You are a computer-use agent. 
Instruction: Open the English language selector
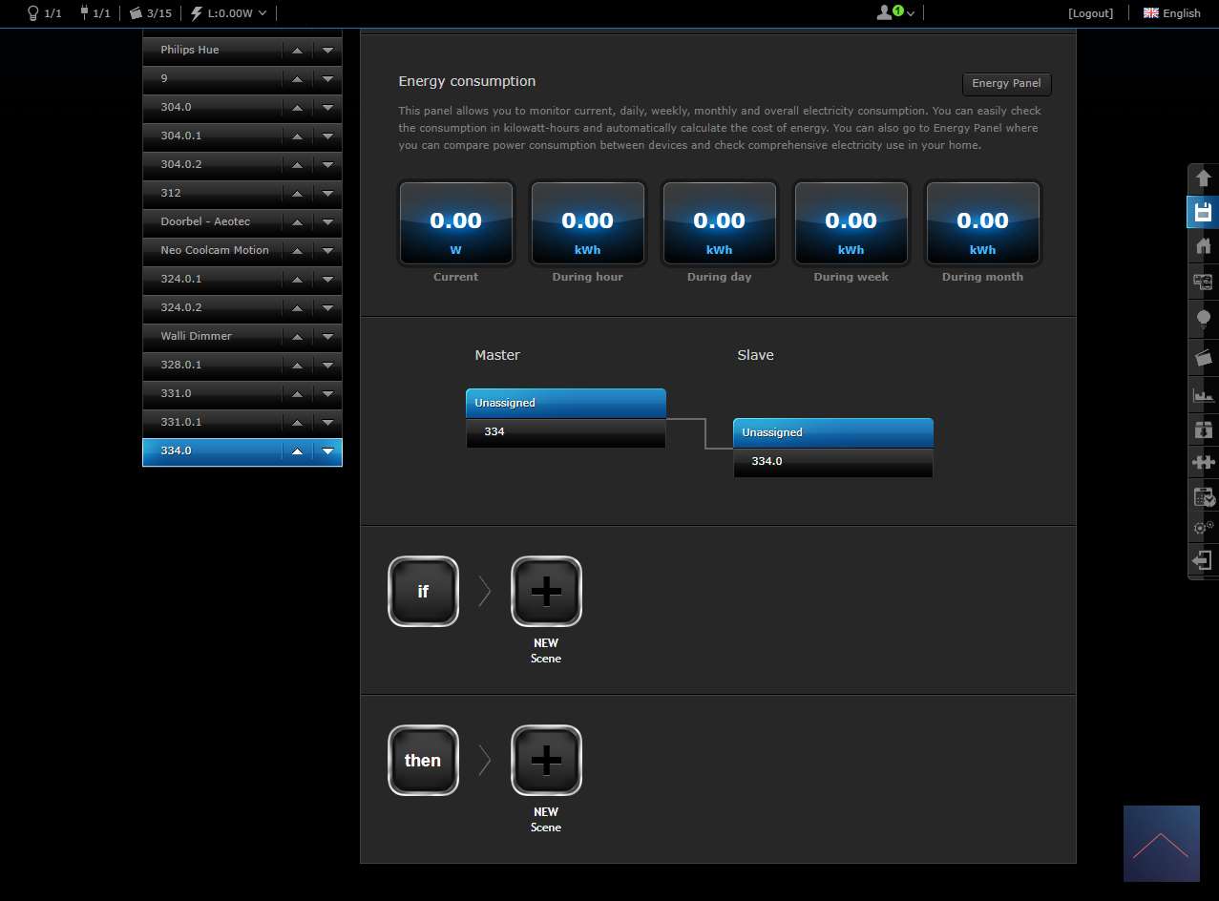(1171, 13)
